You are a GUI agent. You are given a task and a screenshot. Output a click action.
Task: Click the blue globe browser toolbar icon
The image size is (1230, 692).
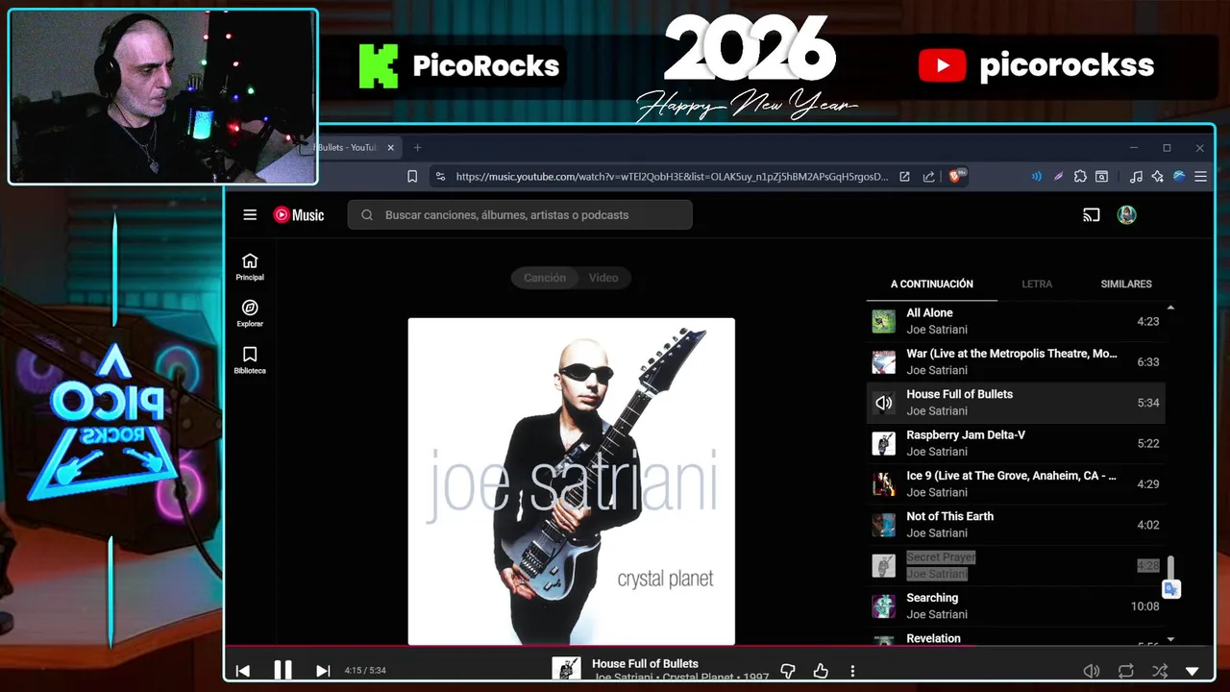click(1179, 177)
